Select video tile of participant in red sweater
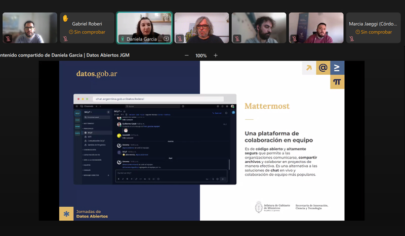 tap(316, 28)
